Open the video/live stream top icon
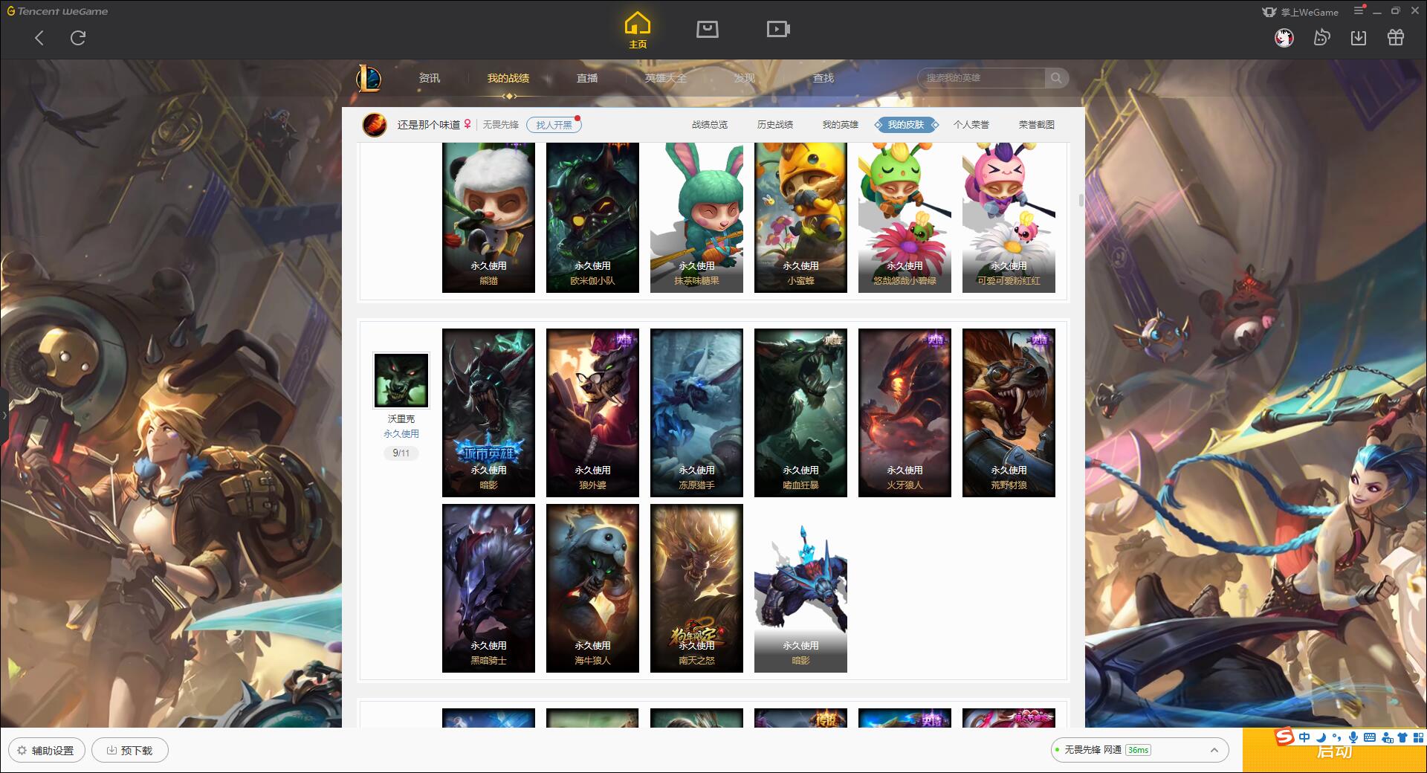 tap(778, 29)
